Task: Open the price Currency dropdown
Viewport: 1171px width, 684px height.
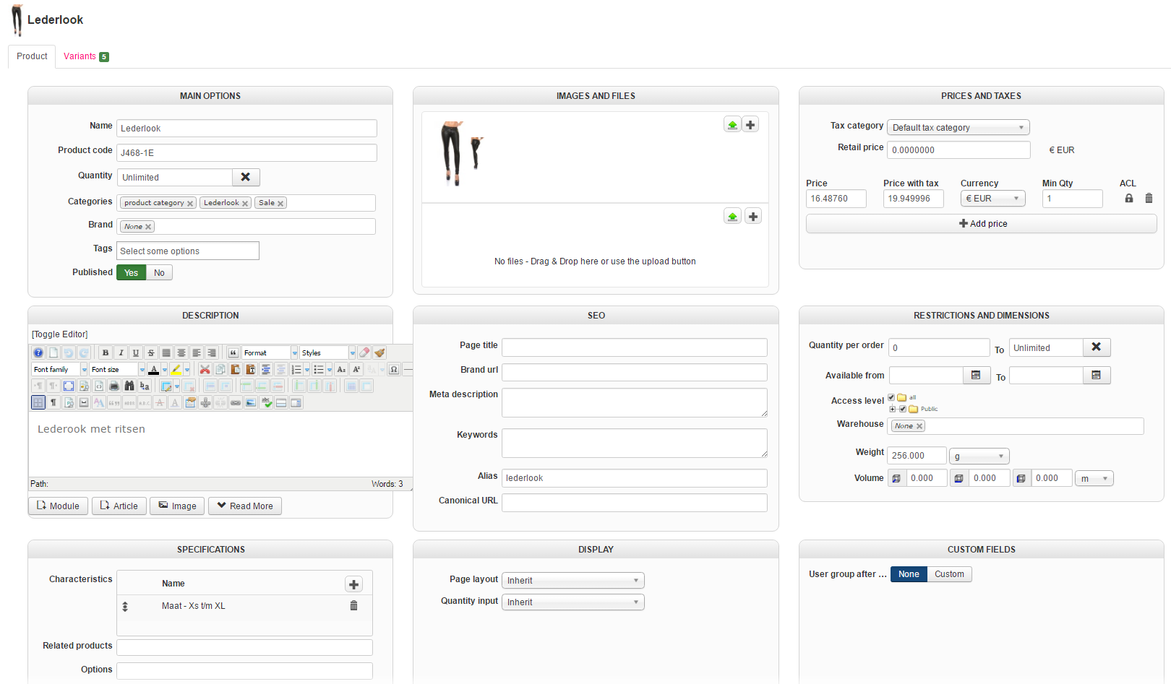Action: point(992,199)
